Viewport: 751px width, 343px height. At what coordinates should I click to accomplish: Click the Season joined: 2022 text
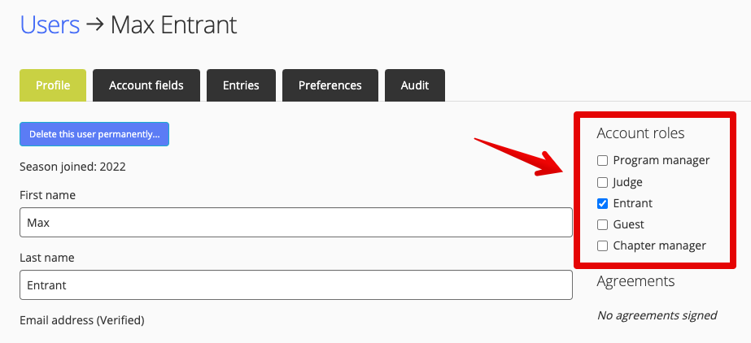(x=72, y=167)
